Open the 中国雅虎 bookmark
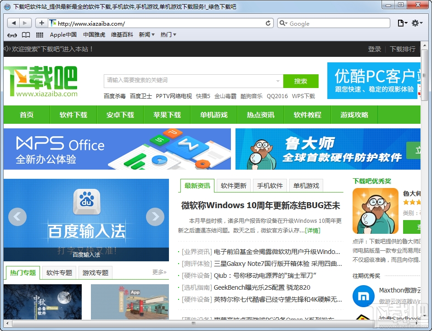This screenshot has height=331, width=432. tap(94, 35)
